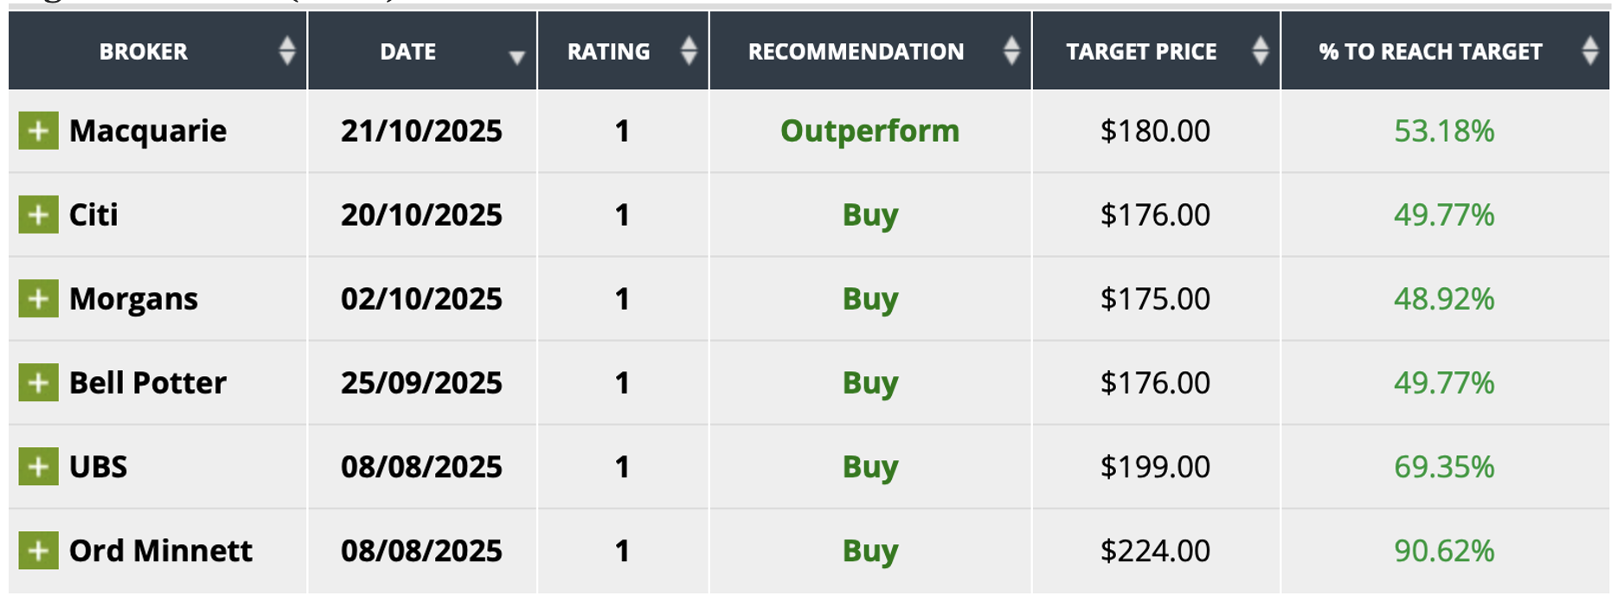
Task: Expand the Macquarie broker row
Action: point(38,131)
